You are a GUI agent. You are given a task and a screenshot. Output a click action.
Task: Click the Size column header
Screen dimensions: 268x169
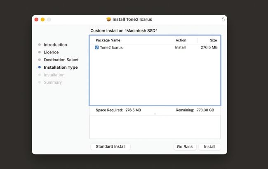[x=213, y=40]
